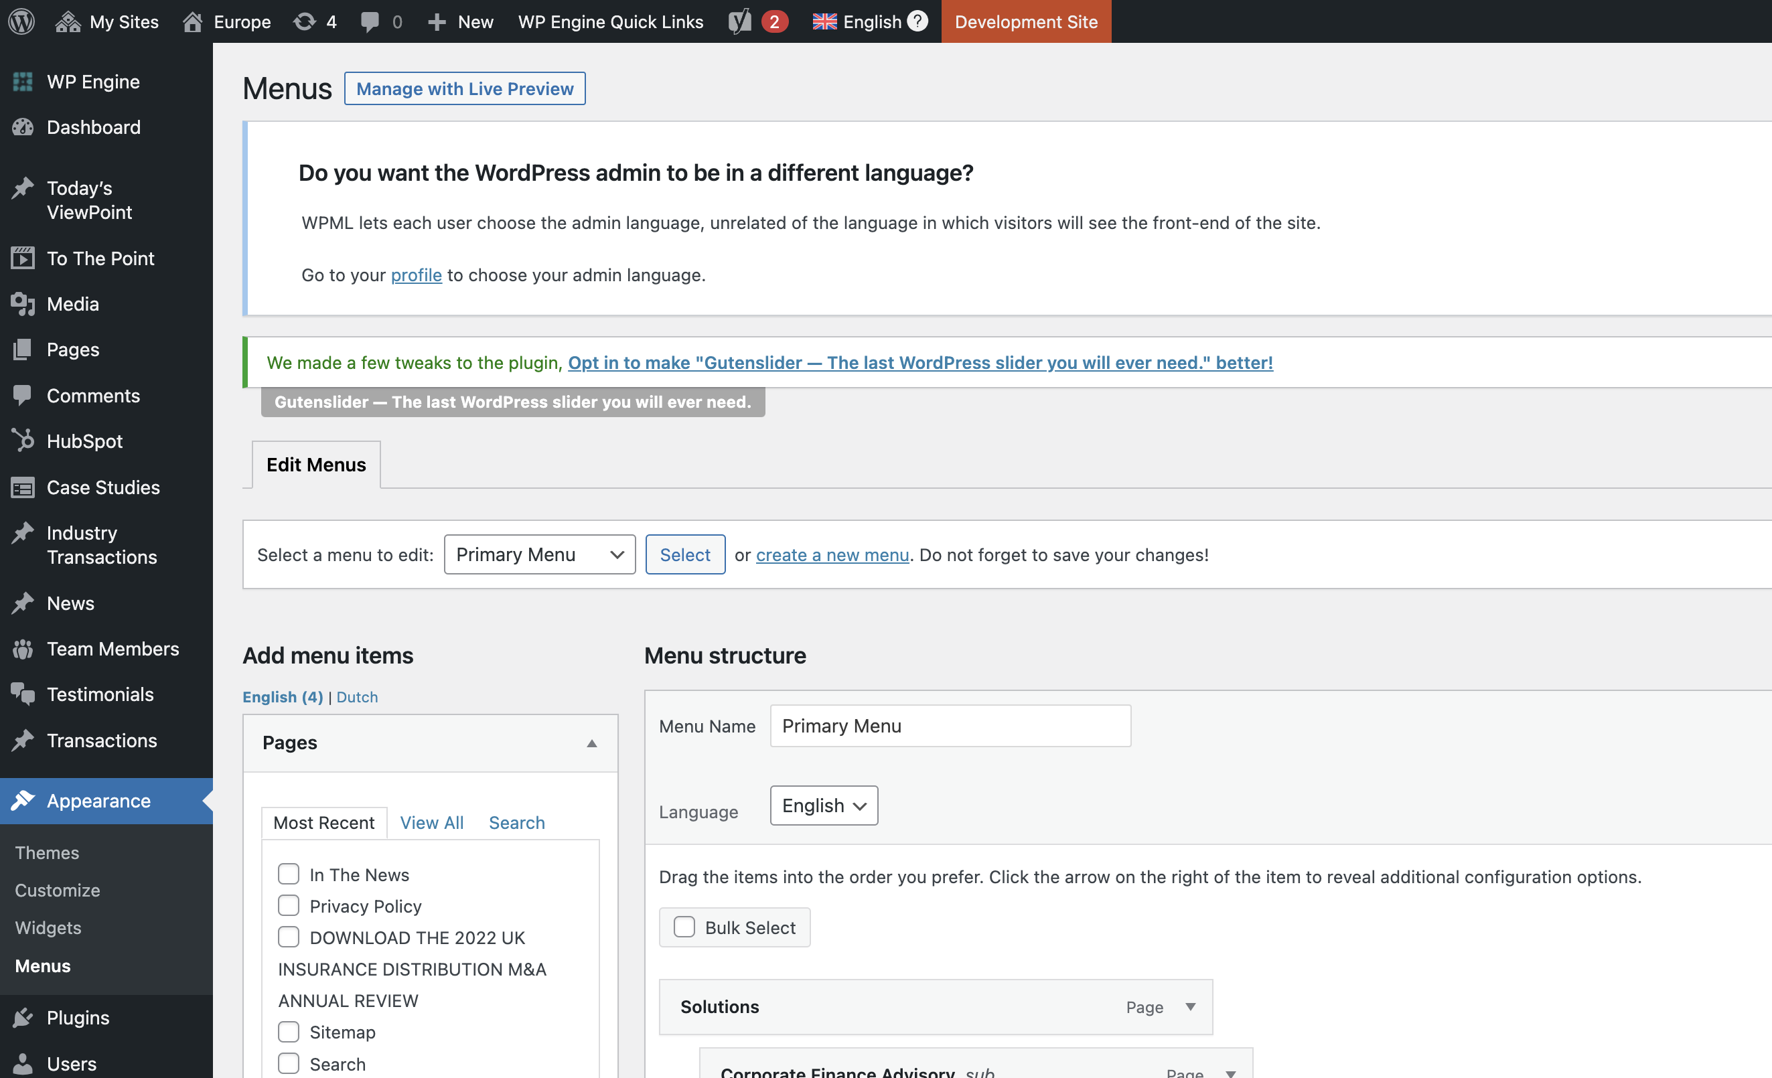Open the profile link in WPML notice

tap(417, 275)
